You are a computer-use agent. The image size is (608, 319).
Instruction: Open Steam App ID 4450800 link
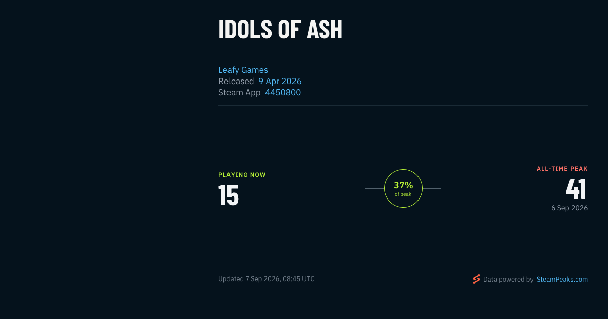coord(283,92)
